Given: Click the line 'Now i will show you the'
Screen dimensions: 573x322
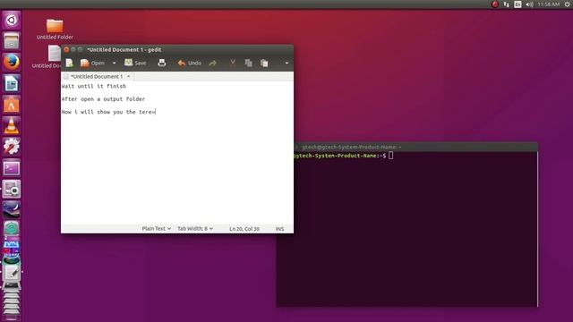Looking at the screenshot, I should click(x=98, y=112).
